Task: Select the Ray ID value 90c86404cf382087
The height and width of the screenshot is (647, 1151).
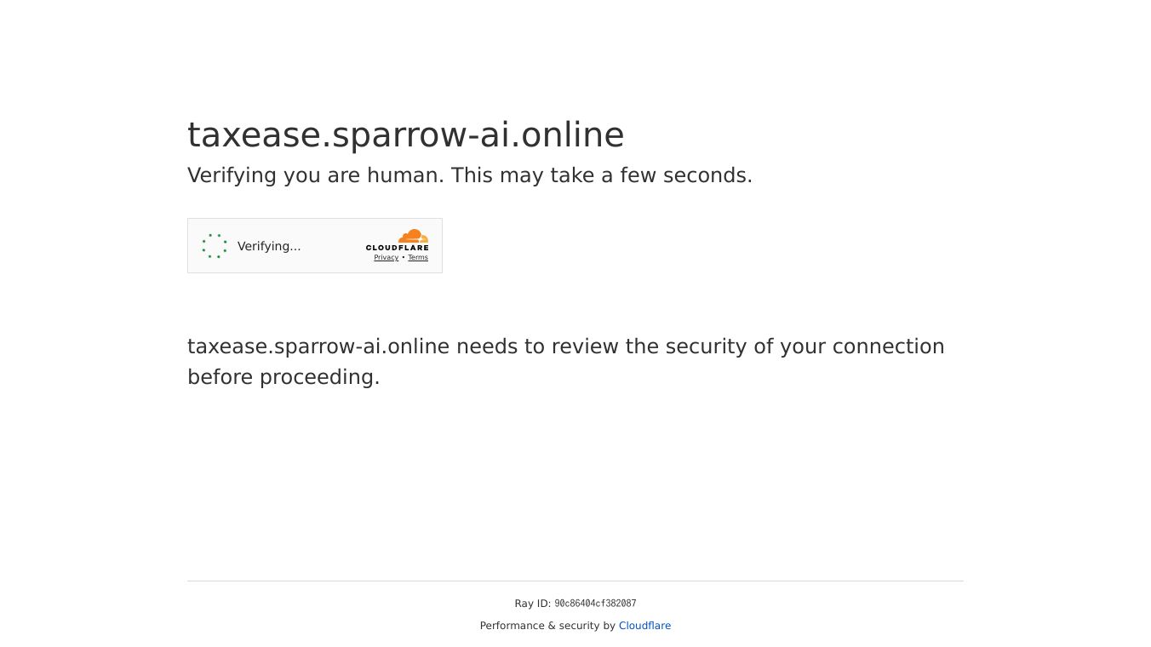Action: point(595,604)
